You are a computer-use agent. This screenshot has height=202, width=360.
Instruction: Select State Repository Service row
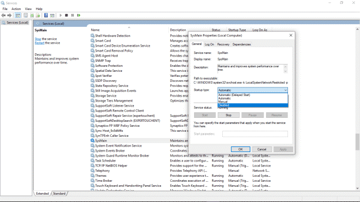point(111,86)
